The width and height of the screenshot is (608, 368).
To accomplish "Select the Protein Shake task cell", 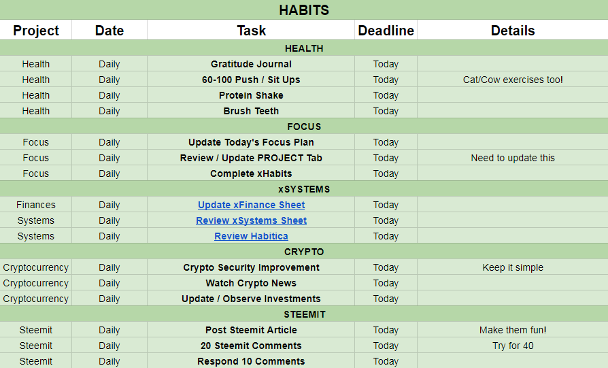I will [x=251, y=95].
